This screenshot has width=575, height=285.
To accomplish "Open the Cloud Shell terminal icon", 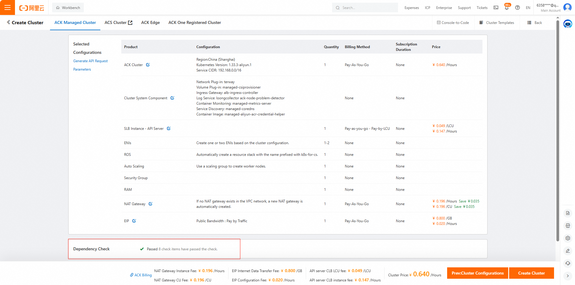I will pos(496,8).
